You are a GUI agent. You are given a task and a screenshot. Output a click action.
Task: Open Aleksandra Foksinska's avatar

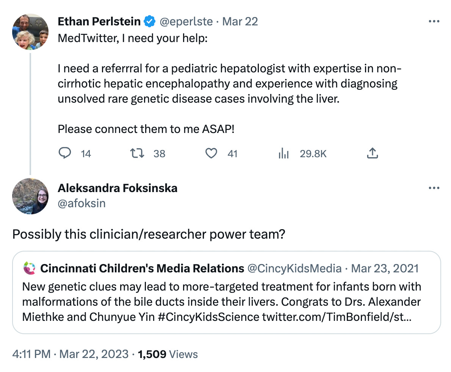[x=30, y=196]
